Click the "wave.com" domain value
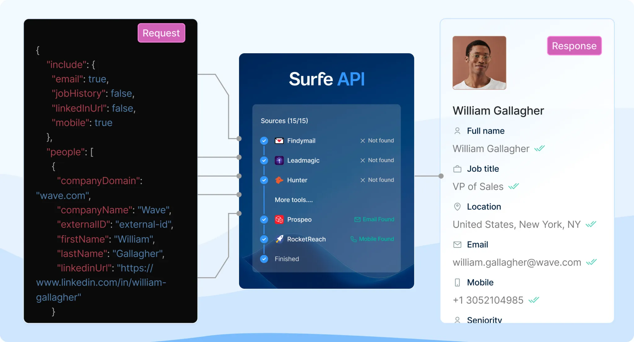This screenshot has height=342, width=634. 63,196
